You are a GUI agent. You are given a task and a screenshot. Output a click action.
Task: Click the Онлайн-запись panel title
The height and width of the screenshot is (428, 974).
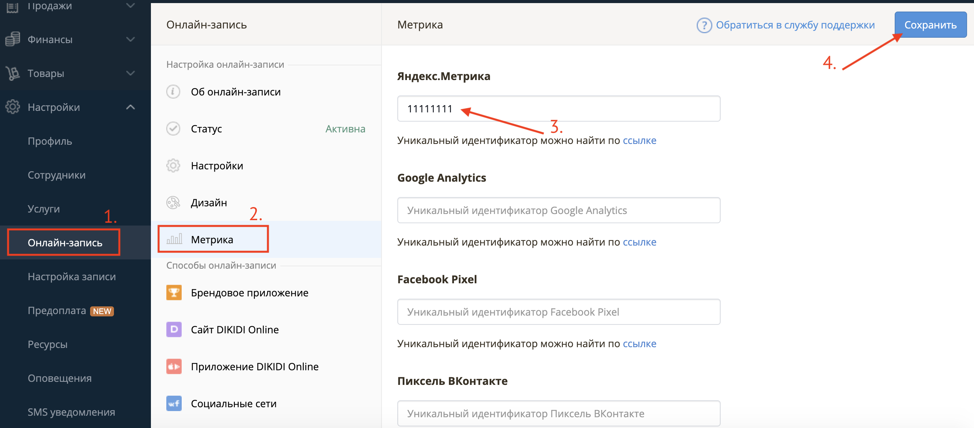point(206,25)
